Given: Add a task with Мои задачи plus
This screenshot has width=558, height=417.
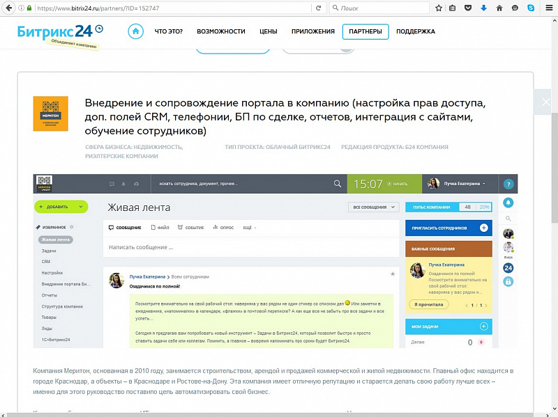Looking at the screenshot, I should [483, 326].
